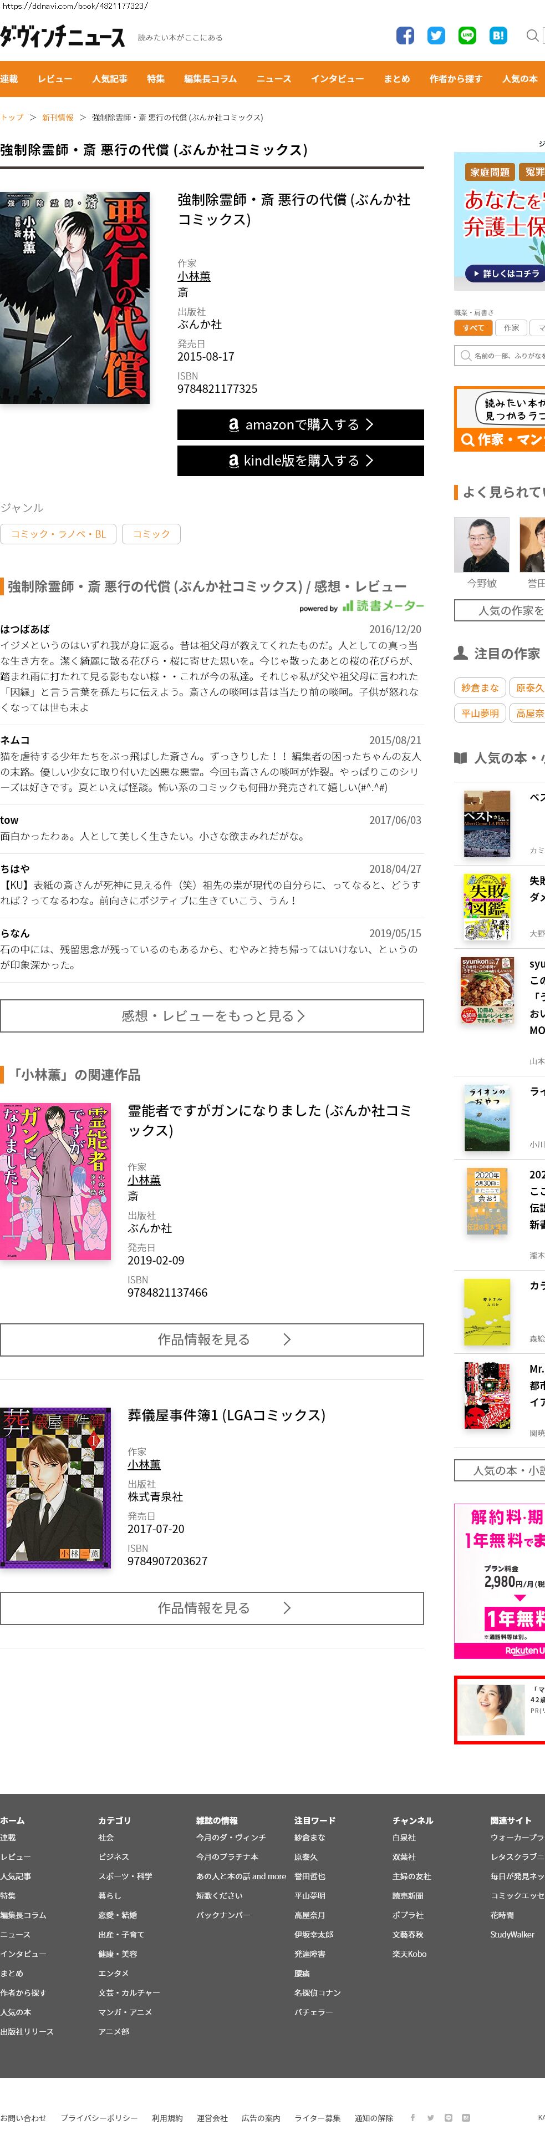Click the small Facebook icon in footer
This screenshot has height=2140, width=545.
point(413,2118)
